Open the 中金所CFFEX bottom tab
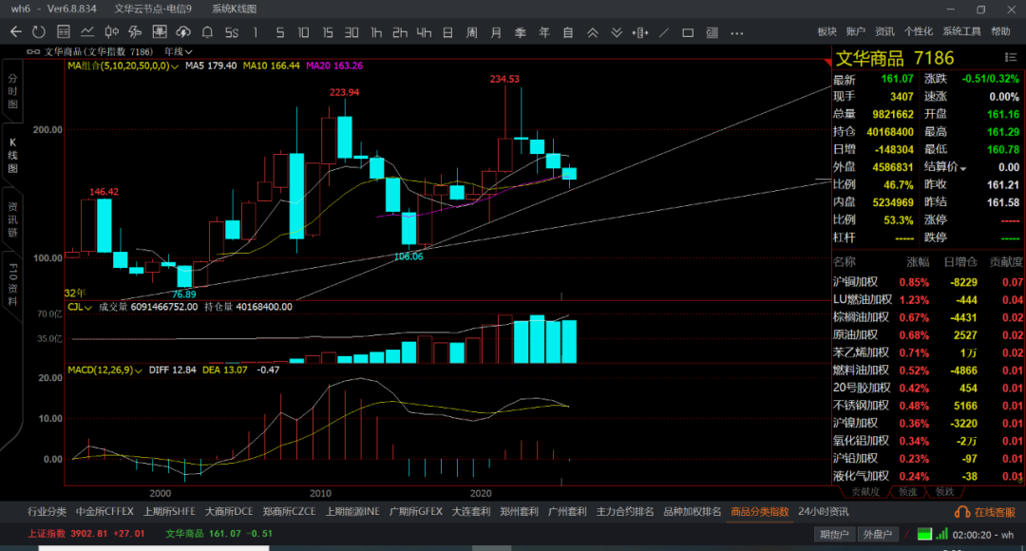1026x551 pixels. [104, 512]
